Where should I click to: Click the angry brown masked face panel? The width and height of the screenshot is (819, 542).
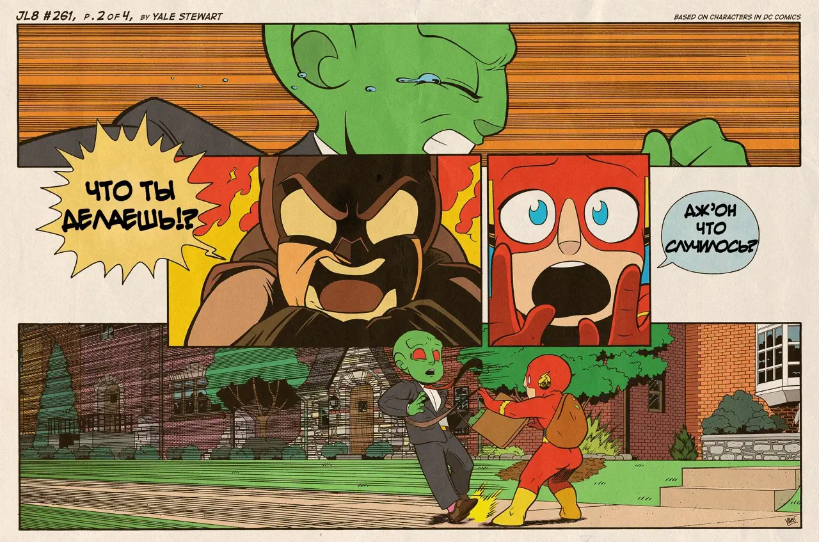click(324, 250)
